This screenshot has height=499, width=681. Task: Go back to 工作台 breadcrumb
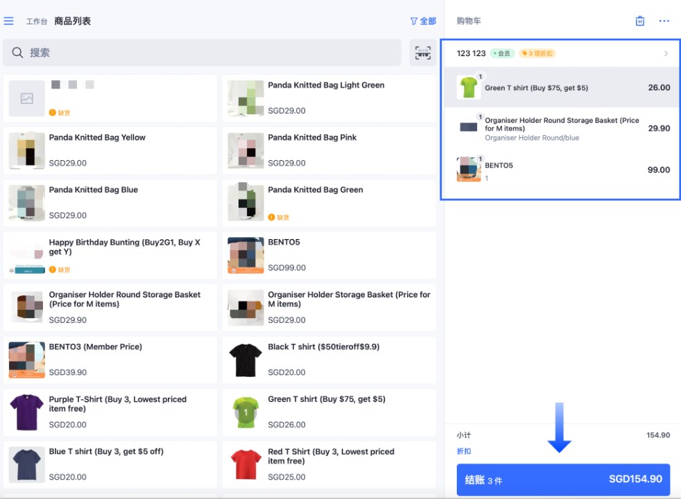[x=37, y=21]
